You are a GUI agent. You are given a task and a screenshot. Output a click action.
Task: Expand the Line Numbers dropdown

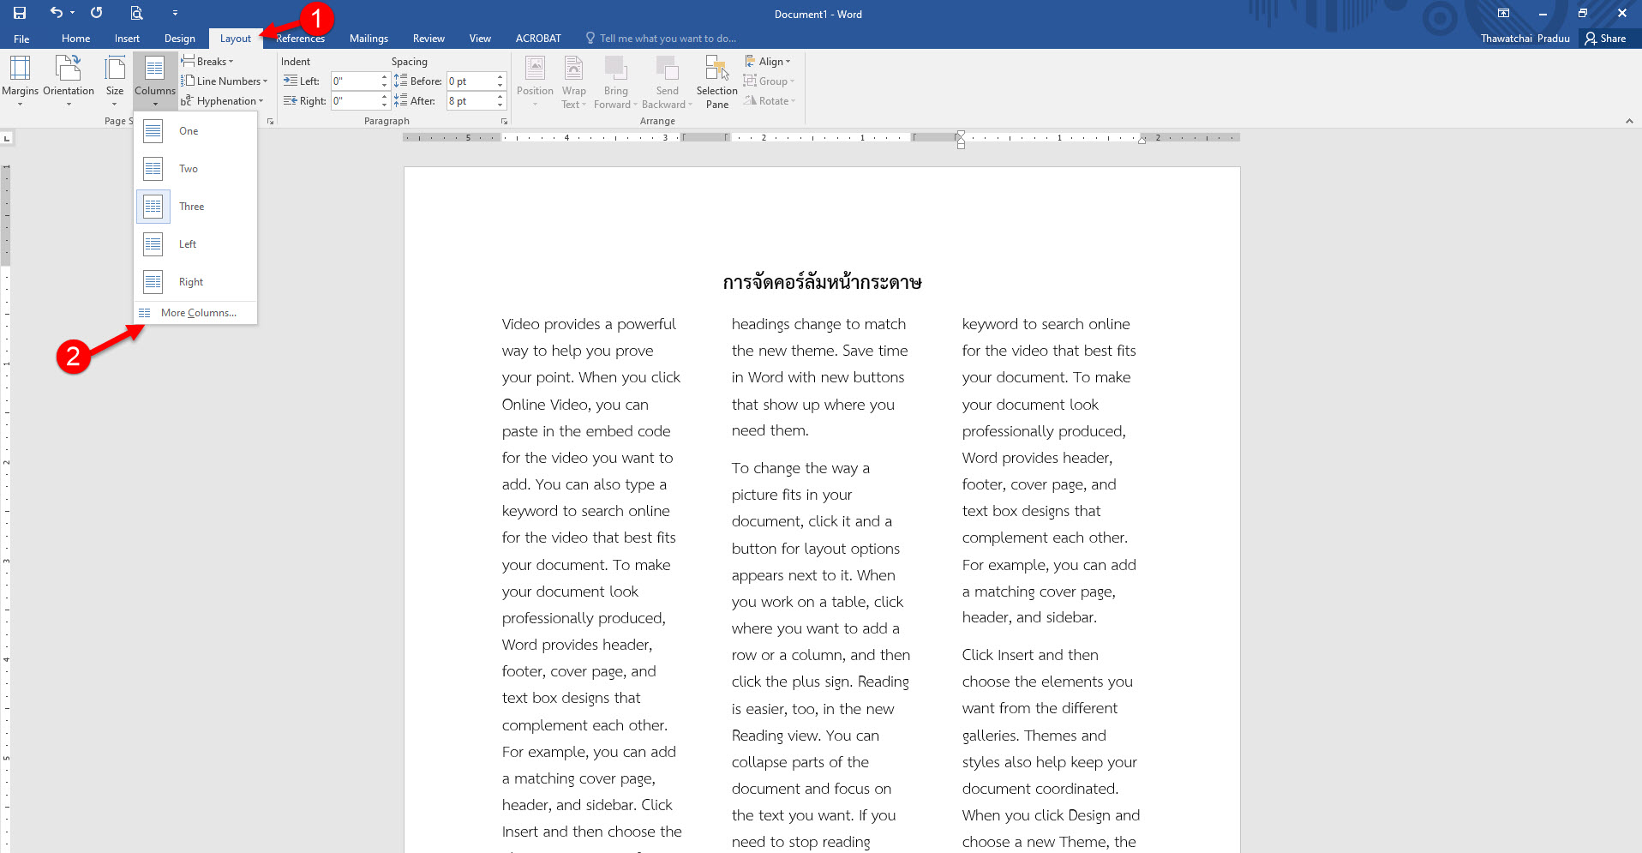tap(225, 81)
